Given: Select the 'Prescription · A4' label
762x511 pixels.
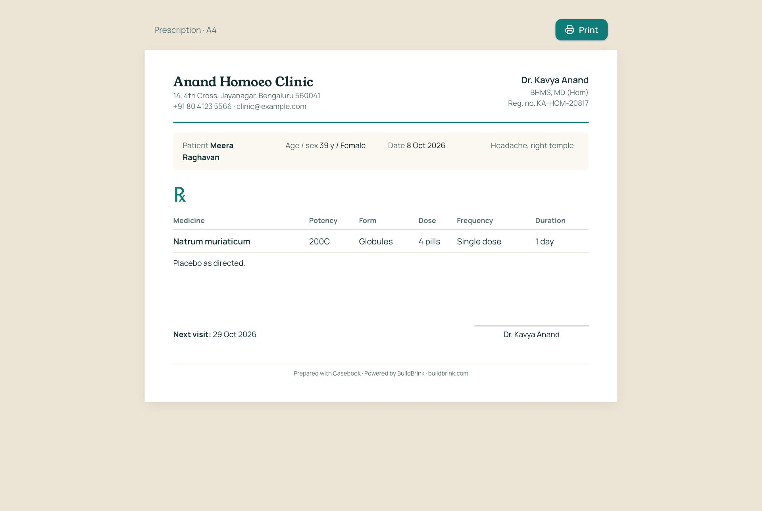Looking at the screenshot, I should pos(185,30).
